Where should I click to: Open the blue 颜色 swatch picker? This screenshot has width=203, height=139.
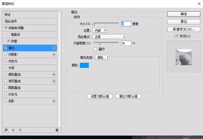[x=84, y=65]
